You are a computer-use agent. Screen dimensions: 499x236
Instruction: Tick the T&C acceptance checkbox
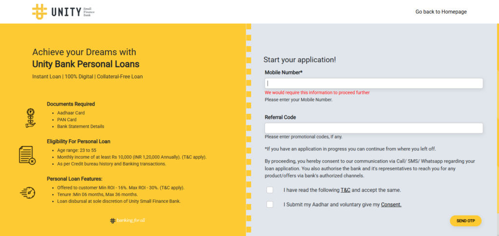click(270, 190)
